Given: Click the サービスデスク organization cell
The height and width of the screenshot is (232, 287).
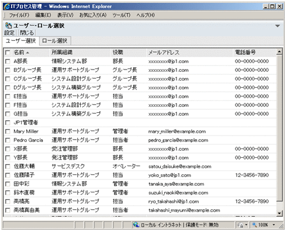Looking at the screenshot, I should tap(68, 167).
